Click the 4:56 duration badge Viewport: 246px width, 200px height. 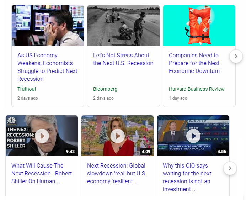tap(222, 152)
